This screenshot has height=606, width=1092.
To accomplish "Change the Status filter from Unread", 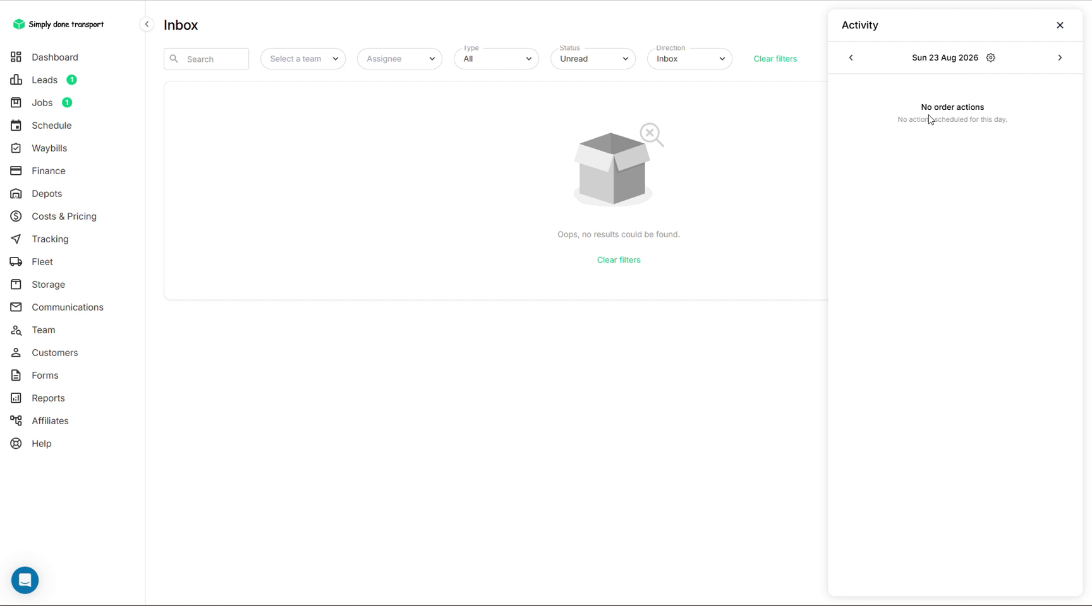I will 593,59.
